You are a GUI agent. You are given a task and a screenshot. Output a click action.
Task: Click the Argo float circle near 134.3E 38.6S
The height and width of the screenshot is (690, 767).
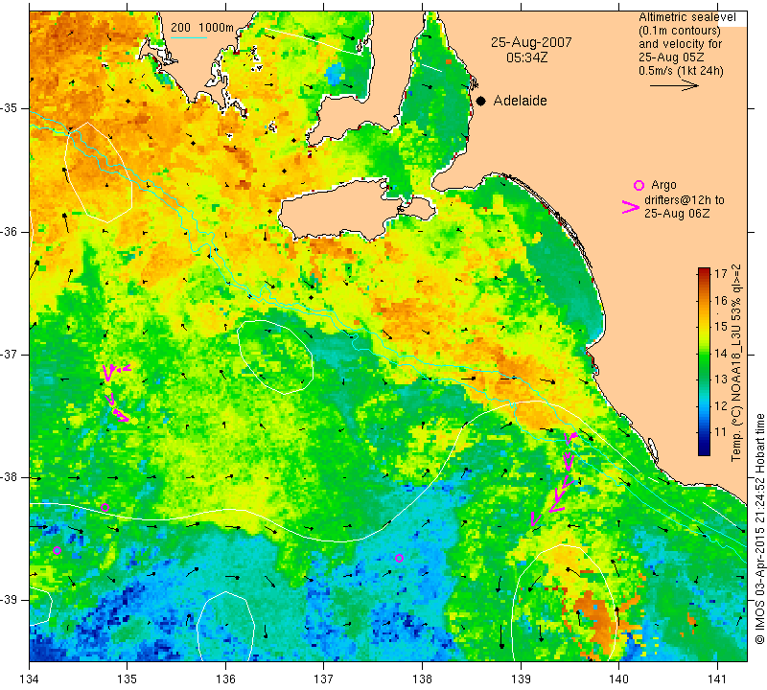pyautogui.click(x=58, y=551)
